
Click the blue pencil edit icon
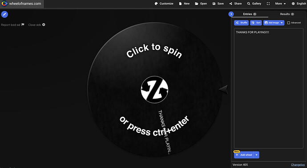pyautogui.click(x=4, y=14)
